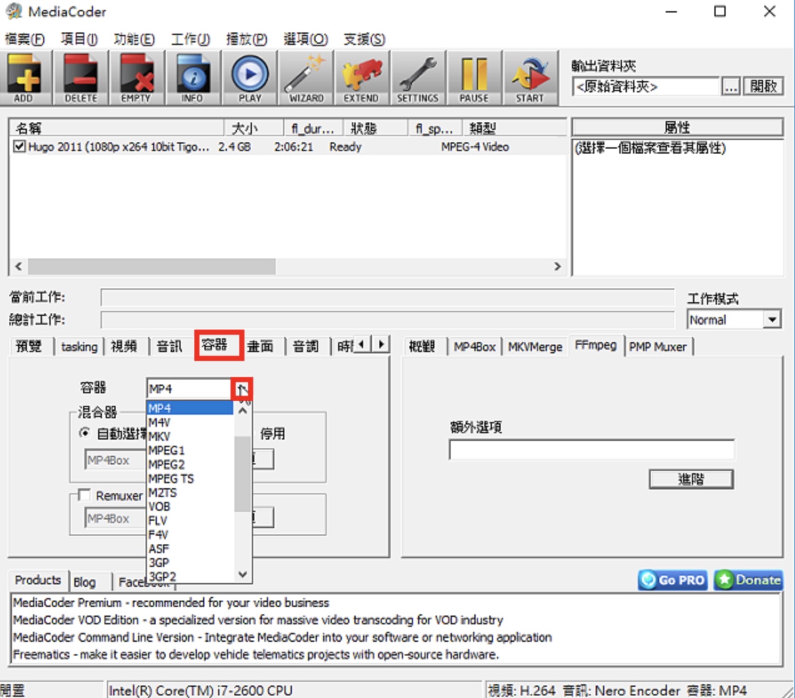This screenshot has height=698, width=795.
Task: Switch to the 預覽 tab
Action: click(29, 347)
